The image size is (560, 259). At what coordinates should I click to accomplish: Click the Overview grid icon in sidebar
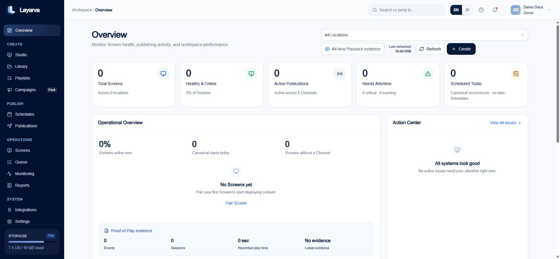point(10,30)
